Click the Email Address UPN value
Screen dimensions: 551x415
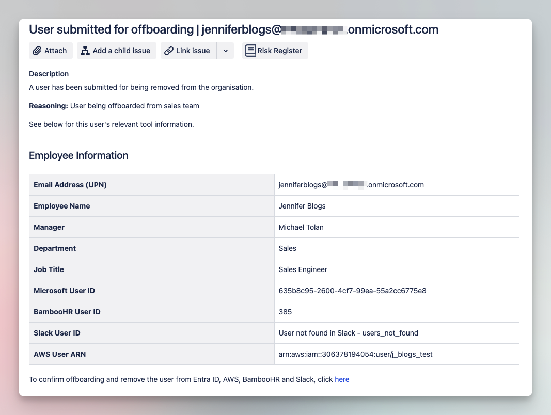(x=351, y=185)
